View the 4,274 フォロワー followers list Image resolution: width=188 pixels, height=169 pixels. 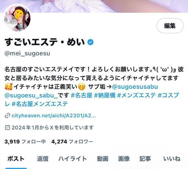pyautogui.click(x=72, y=142)
